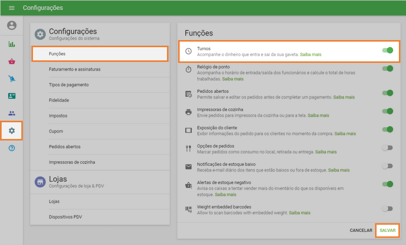
Task: Open the customers people icon
Action: (12, 113)
